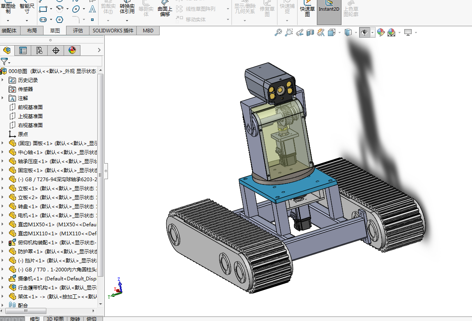This screenshot has height=321, width=472.
Task: Expand the 行走履带机构<1> tree node
Action: [x=3, y=287]
